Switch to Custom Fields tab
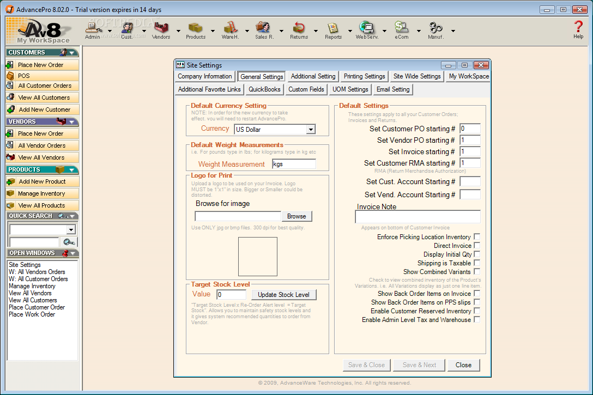 (306, 89)
